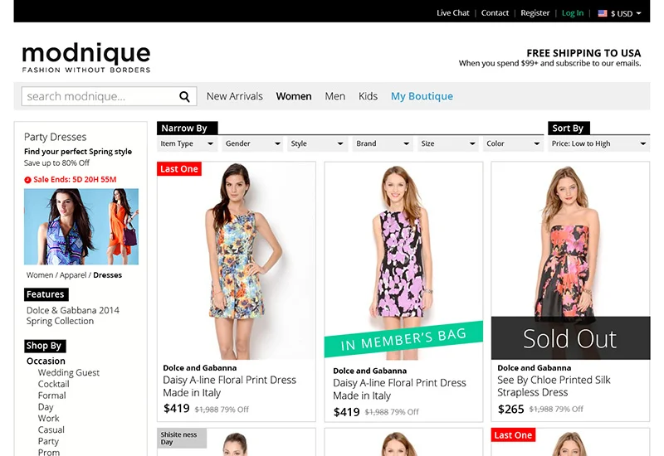
Task: Click the Last One badge on first dress
Action: pyautogui.click(x=179, y=169)
